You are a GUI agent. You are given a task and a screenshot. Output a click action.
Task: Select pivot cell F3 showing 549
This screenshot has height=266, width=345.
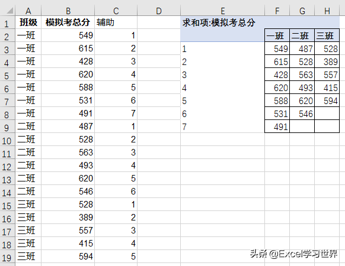[277, 48]
